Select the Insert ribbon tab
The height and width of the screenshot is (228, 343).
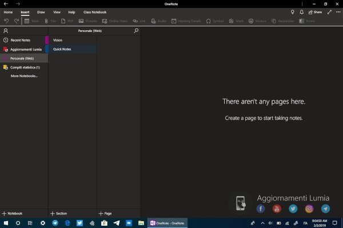coord(25,12)
